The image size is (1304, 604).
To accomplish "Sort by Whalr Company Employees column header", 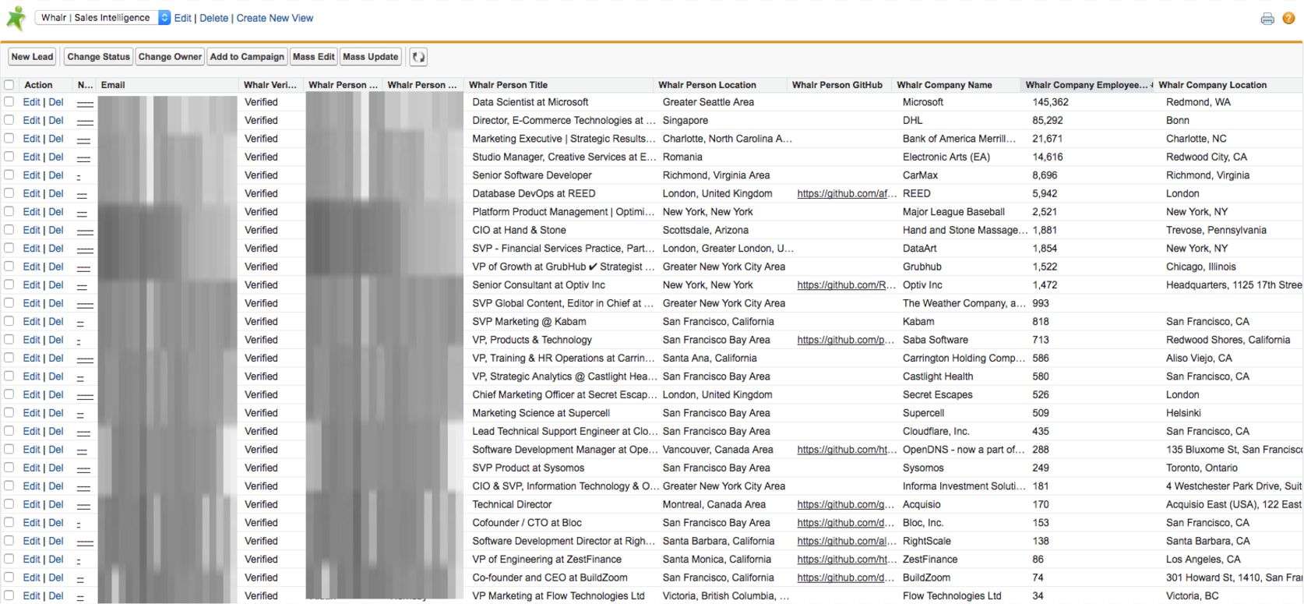I will pyautogui.click(x=1087, y=85).
